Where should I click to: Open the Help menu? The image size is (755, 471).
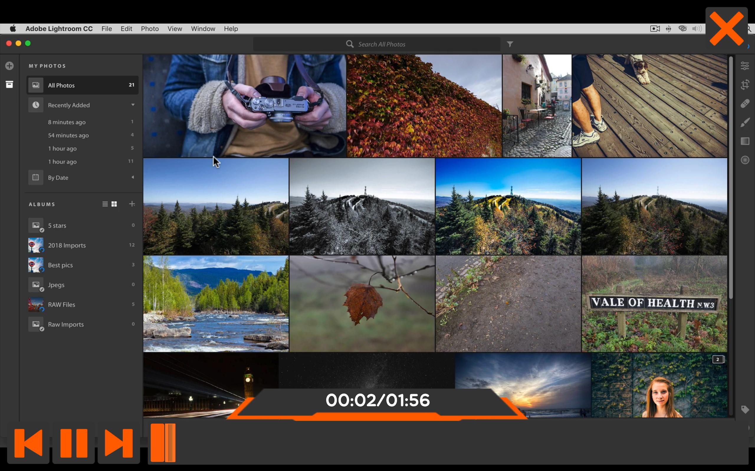tap(231, 29)
